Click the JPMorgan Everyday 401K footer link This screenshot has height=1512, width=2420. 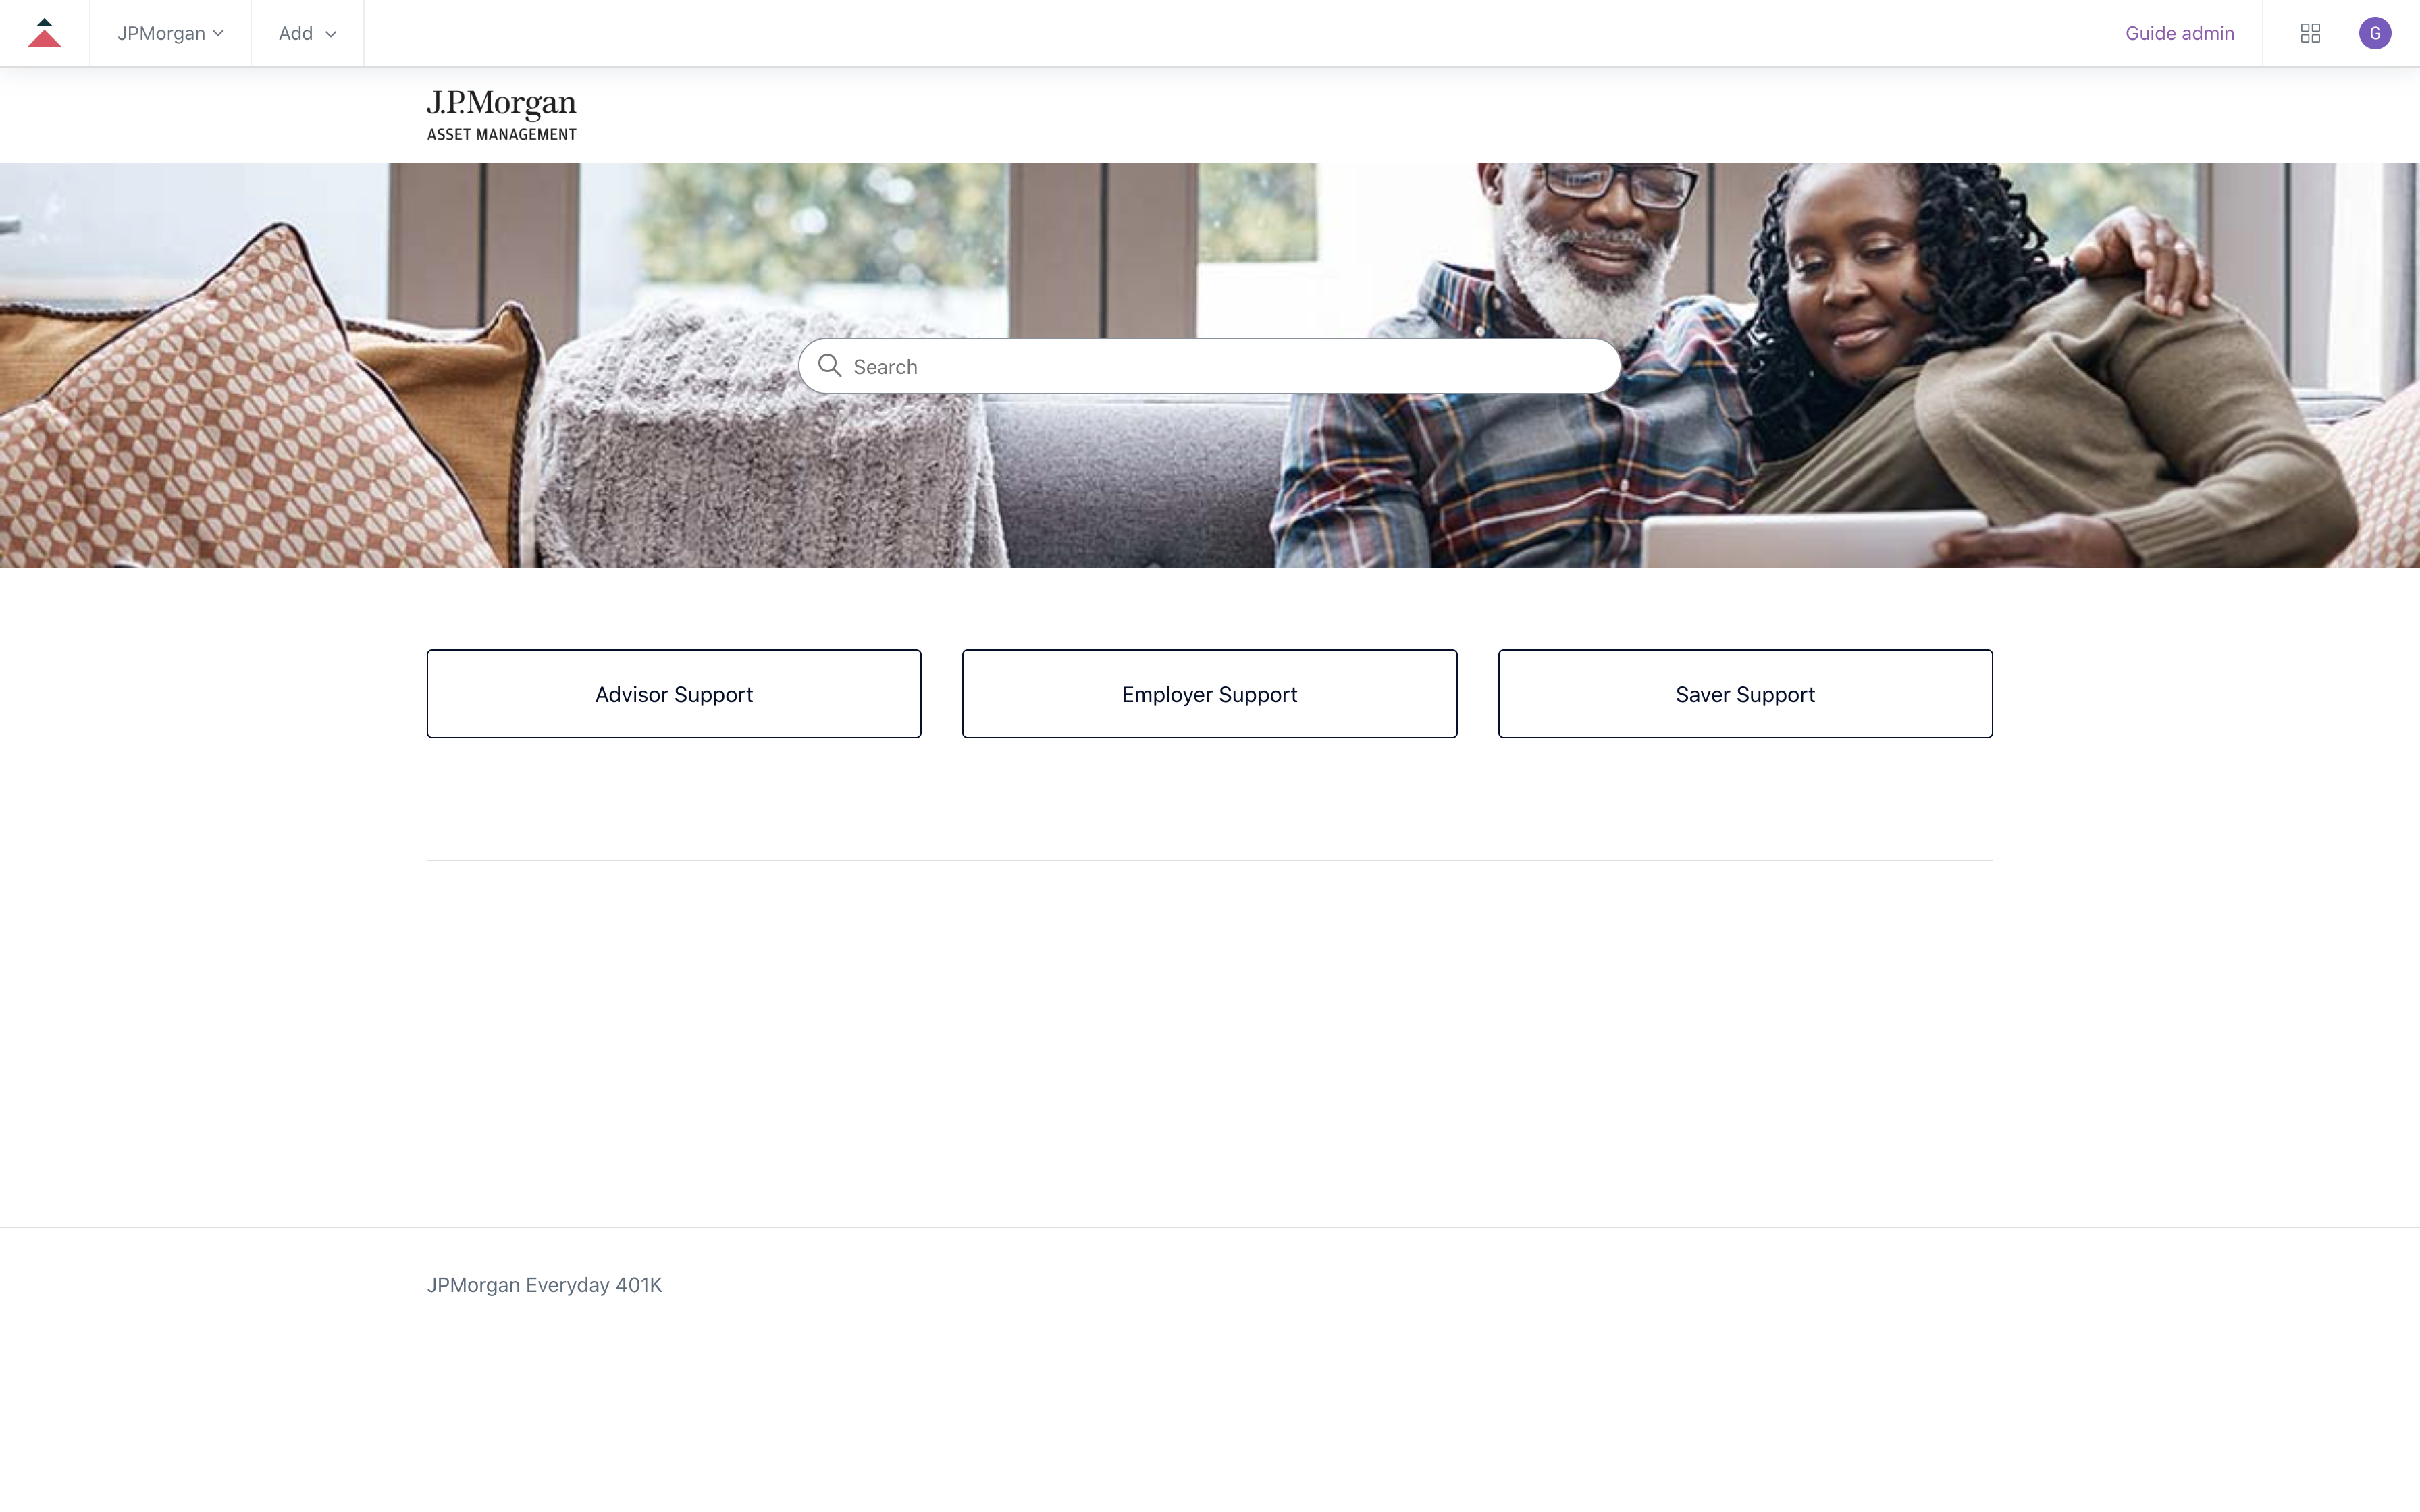tap(544, 1285)
